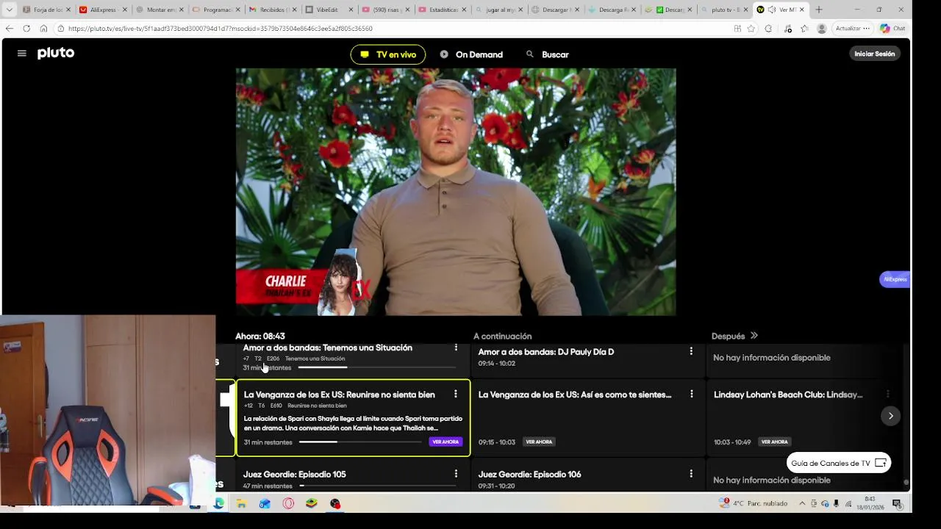Open Microsoft Edge from the taskbar
Viewport: 941px width, 529px height.
click(218, 503)
